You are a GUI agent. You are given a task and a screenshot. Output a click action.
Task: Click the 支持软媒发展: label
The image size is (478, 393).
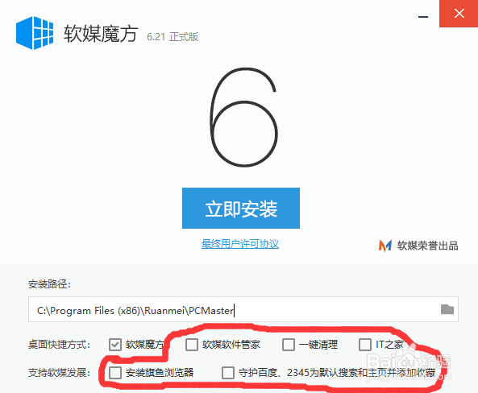tap(59, 372)
